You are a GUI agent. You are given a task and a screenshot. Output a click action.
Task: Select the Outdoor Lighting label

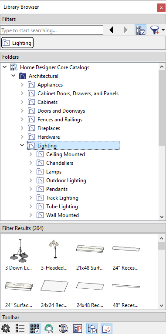click(x=66, y=180)
